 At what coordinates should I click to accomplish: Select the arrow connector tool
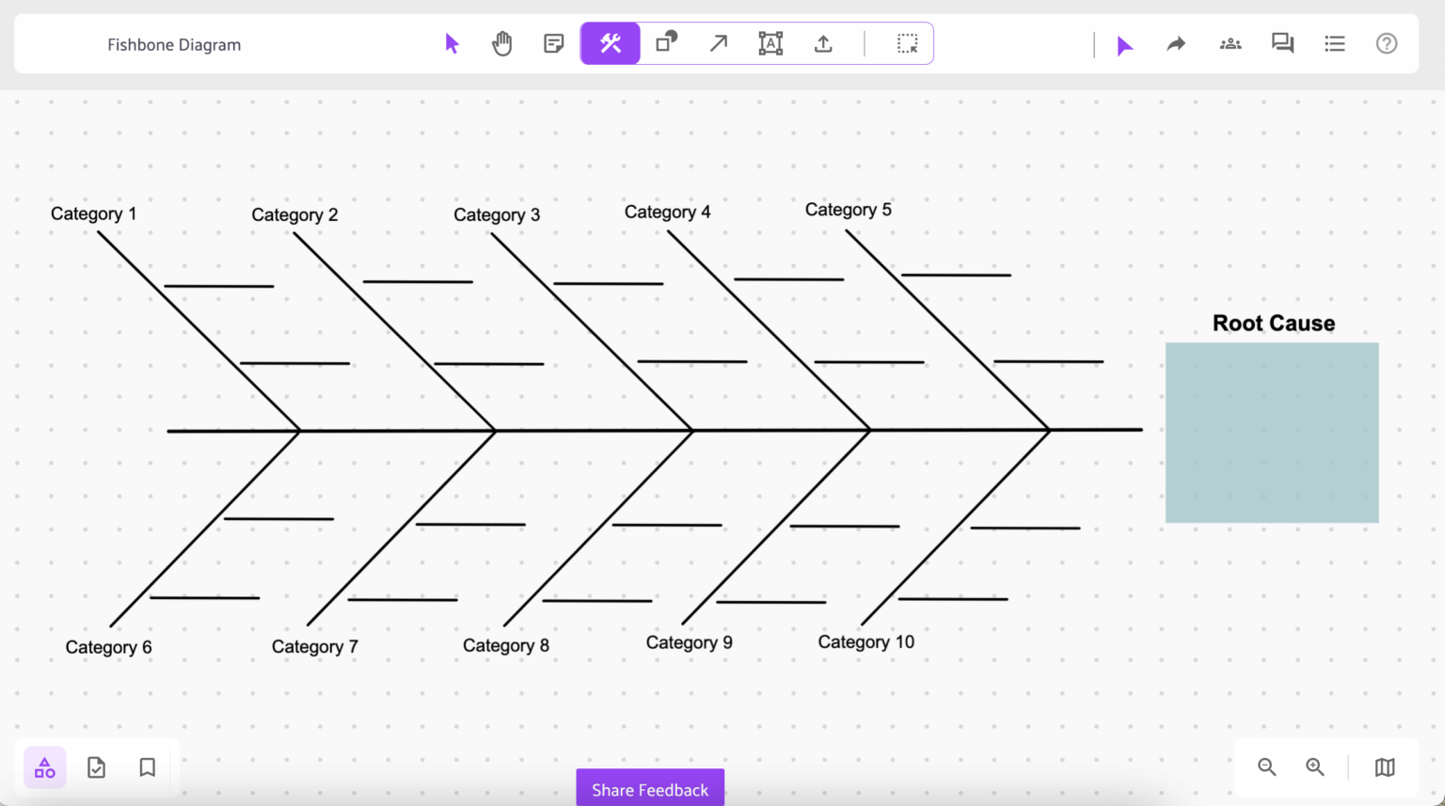pos(718,43)
